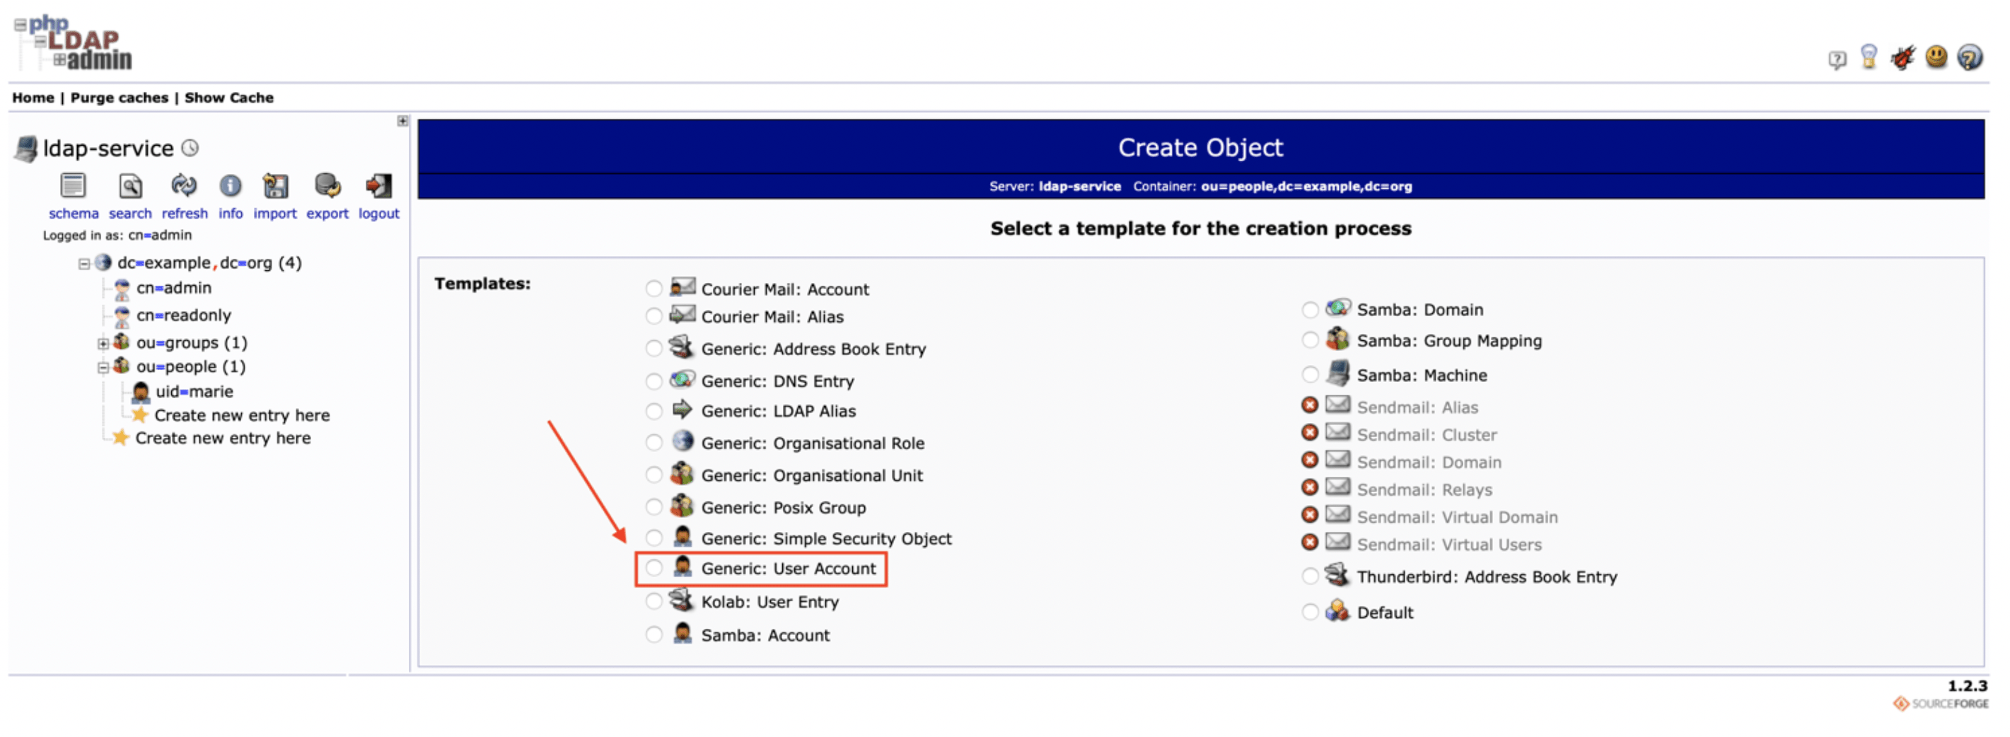Screen dimensions: 2010x737
Task: Select the Generic: DNS Entry radio button
Action: (x=654, y=381)
